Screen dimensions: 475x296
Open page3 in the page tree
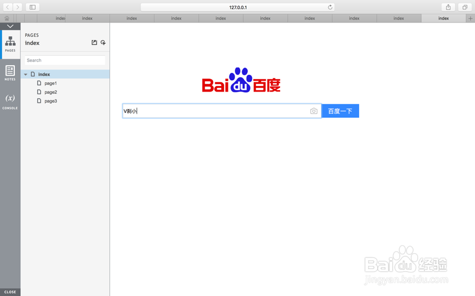[x=51, y=101]
